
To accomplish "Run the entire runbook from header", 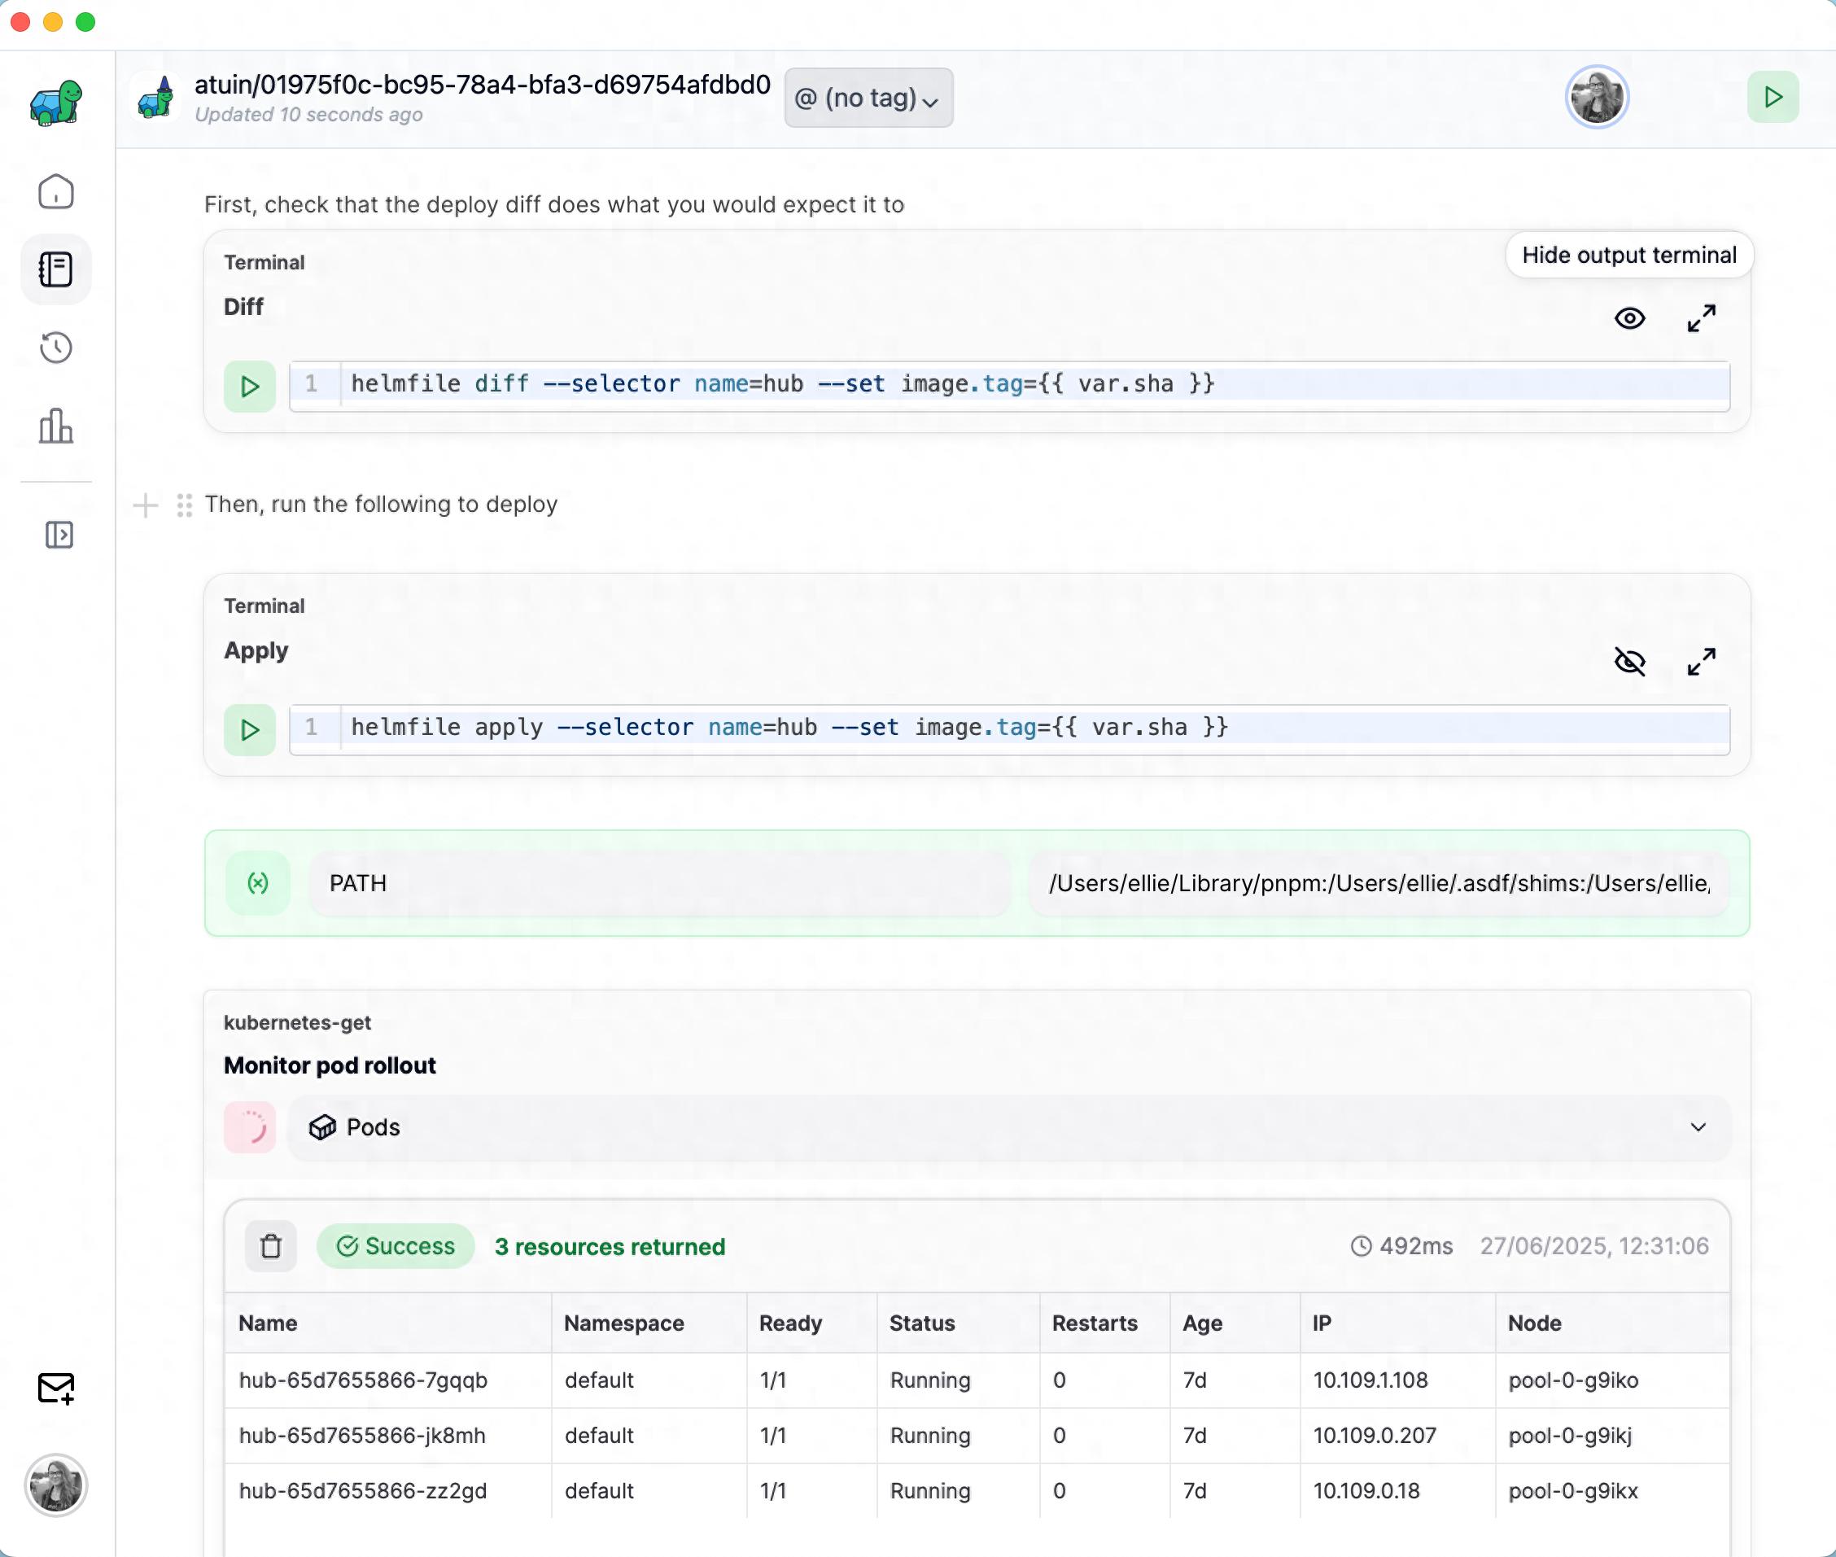I will 1773,97.
